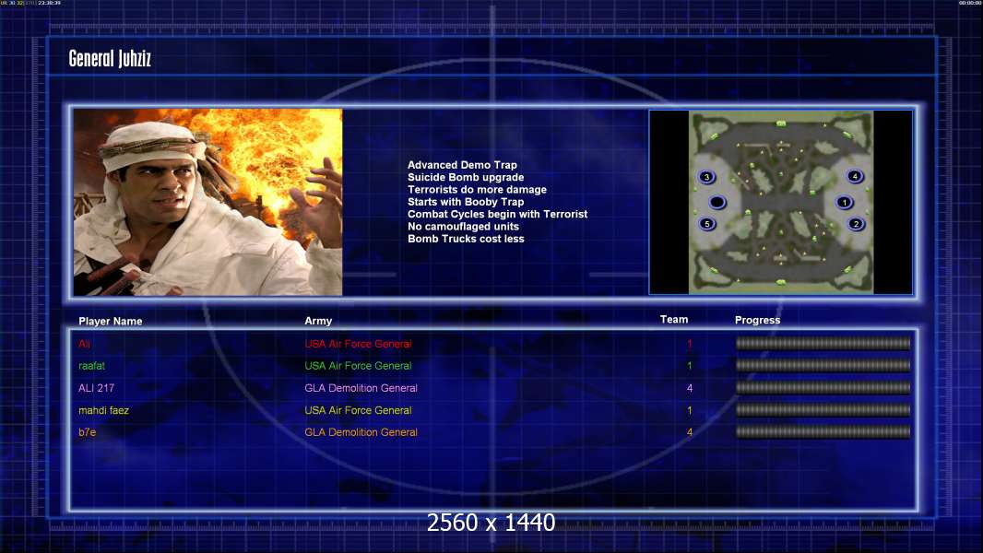
Task: Click the General Juhziz title
Action: [x=110, y=59]
